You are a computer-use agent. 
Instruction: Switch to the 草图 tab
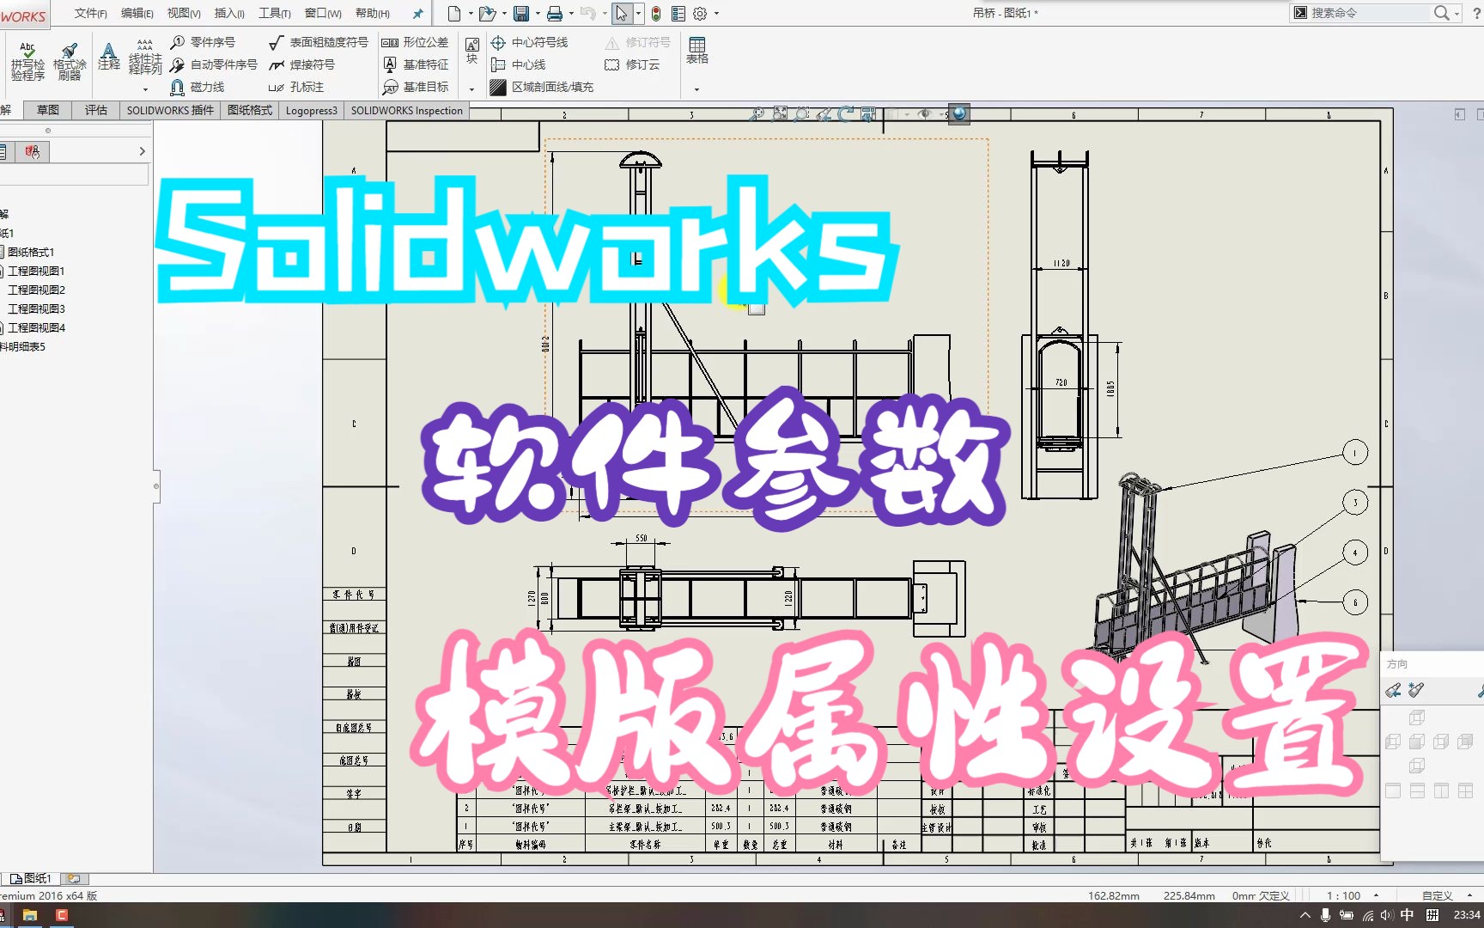[x=48, y=110]
